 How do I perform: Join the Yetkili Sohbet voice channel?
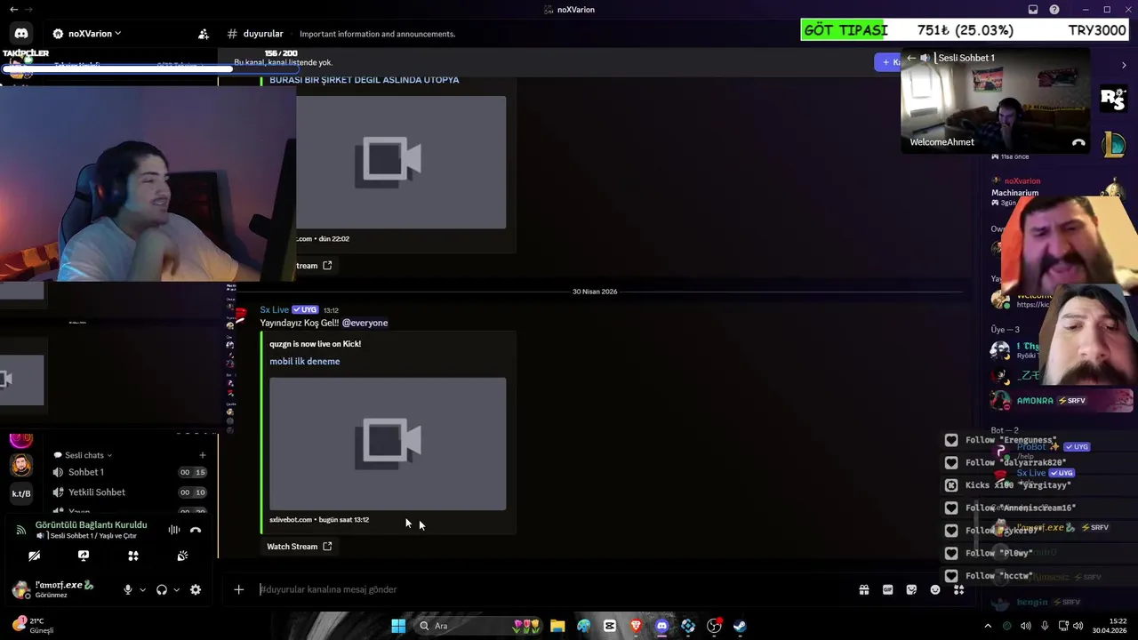(x=97, y=492)
